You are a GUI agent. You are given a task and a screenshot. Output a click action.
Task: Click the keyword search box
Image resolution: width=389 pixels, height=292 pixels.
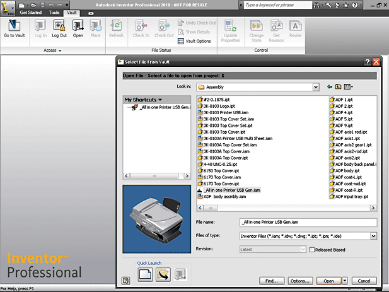tap(277, 5)
